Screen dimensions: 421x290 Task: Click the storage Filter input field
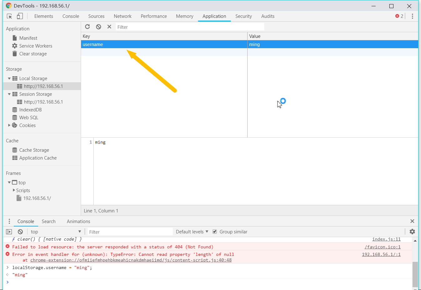coord(190,27)
